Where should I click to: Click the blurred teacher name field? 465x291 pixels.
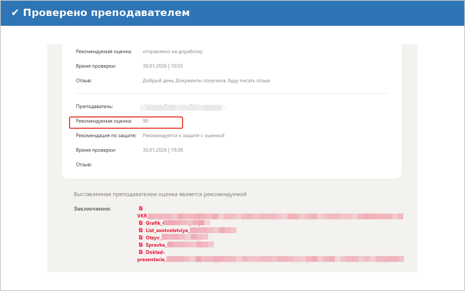click(x=183, y=107)
